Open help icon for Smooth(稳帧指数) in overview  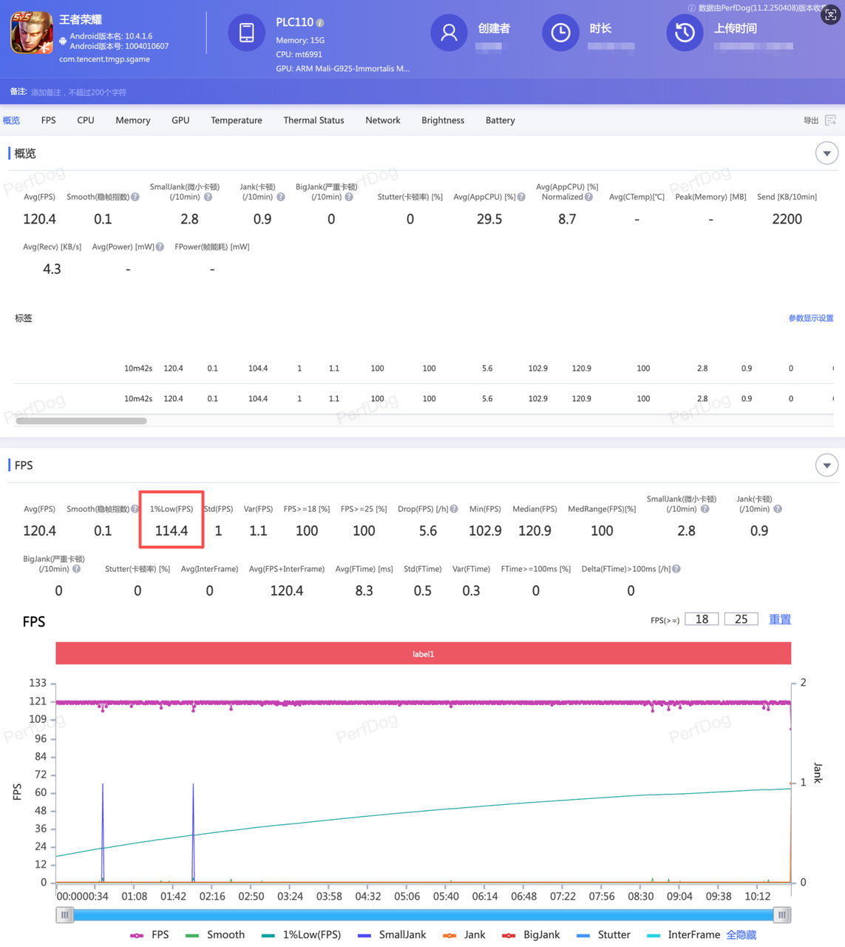[x=135, y=198]
